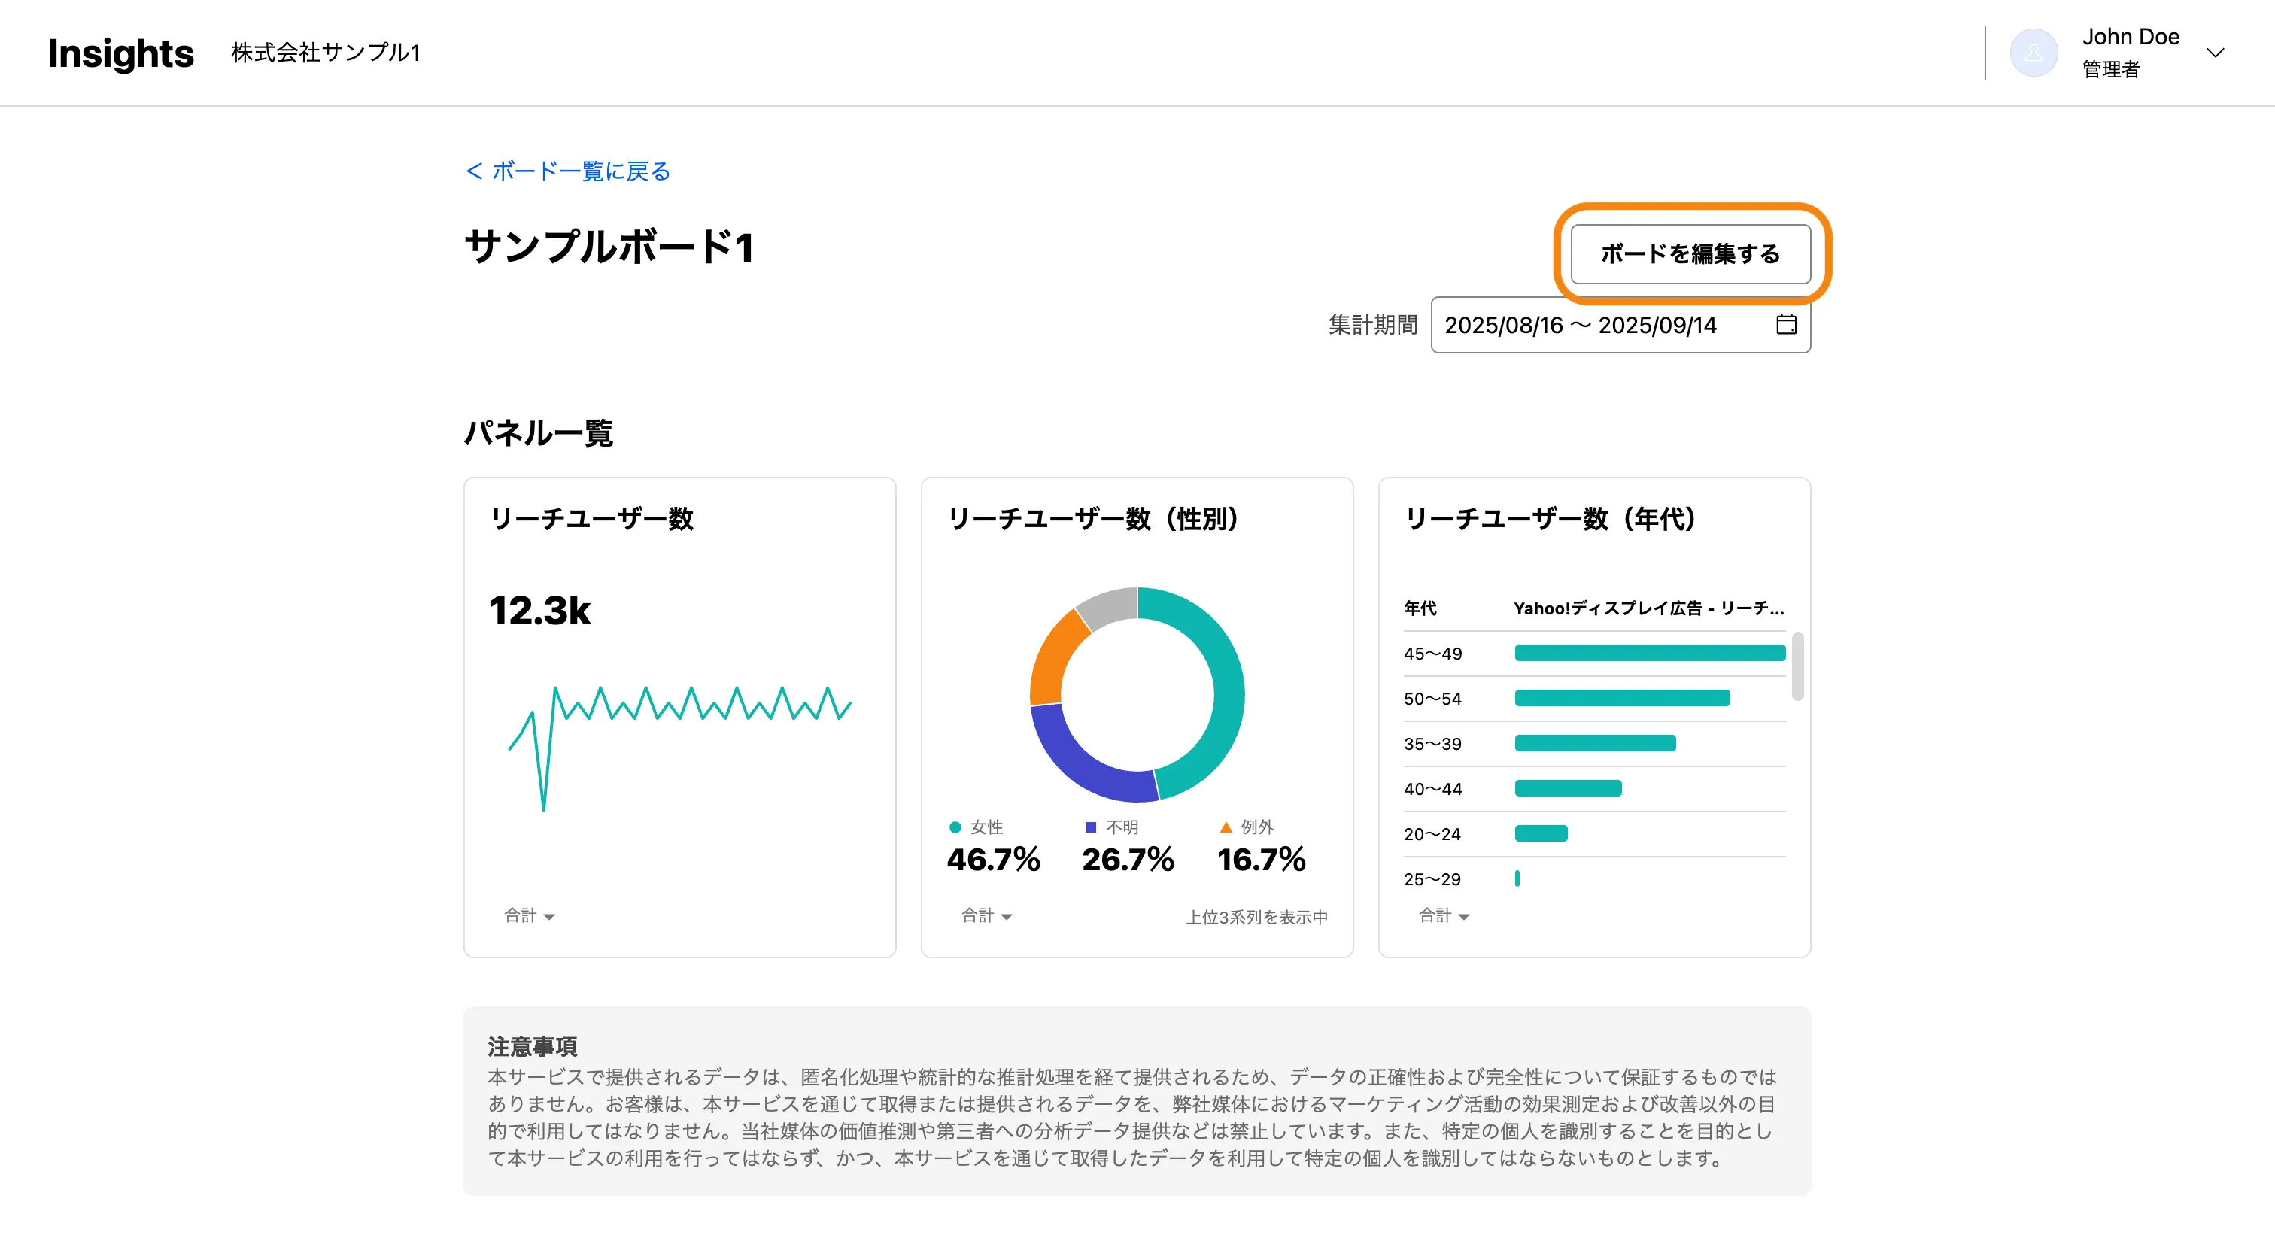Click ボードを編集する button
Image resolution: width=2275 pixels, height=1238 pixels.
1690,254
